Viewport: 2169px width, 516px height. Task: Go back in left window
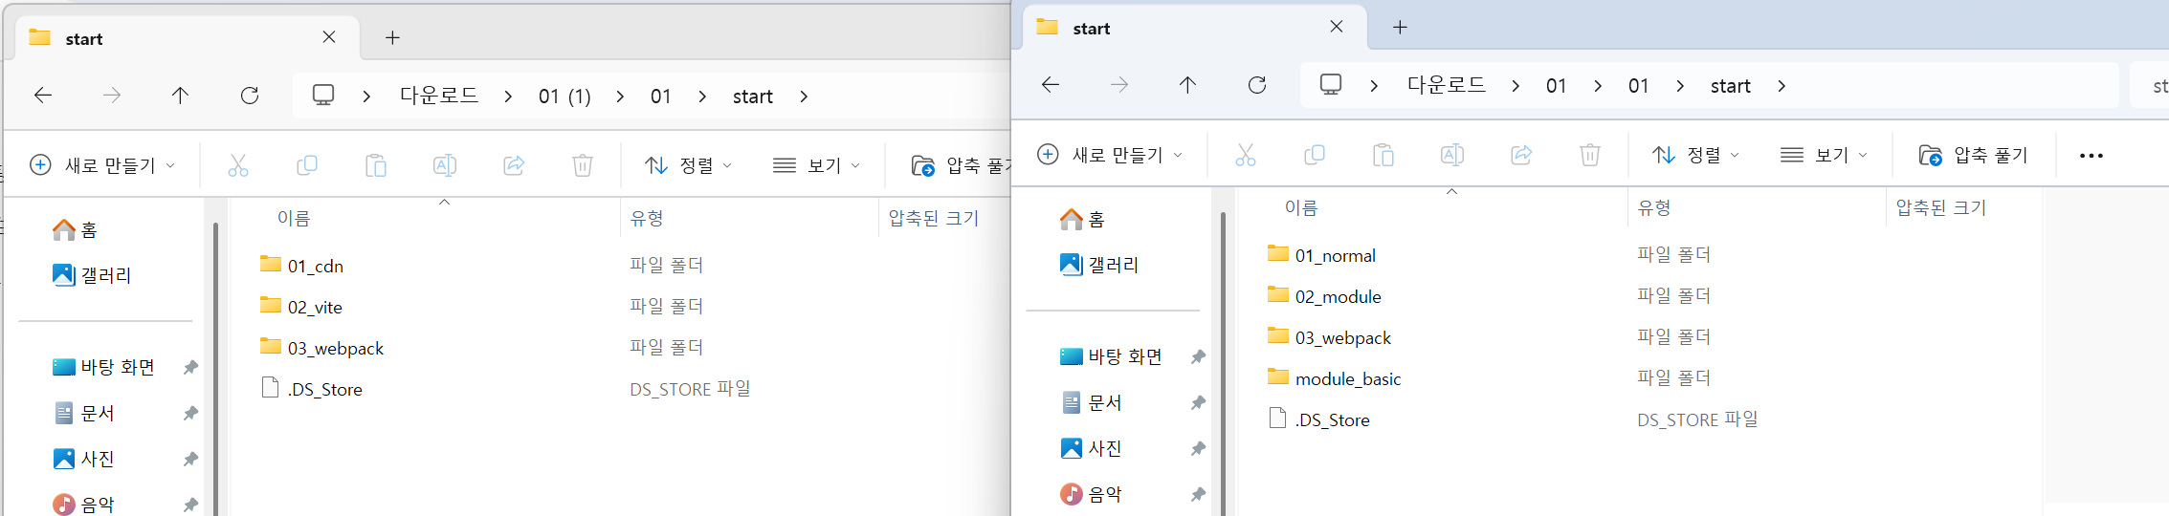click(x=43, y=96)
